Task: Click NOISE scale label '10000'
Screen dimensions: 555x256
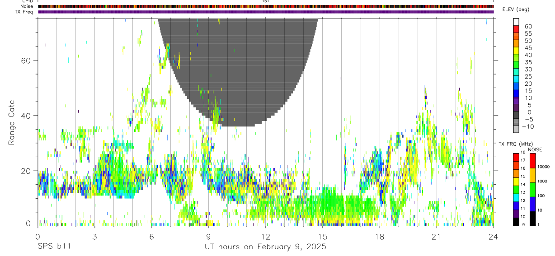Action: pyautogui.click(x=543, y=167)
